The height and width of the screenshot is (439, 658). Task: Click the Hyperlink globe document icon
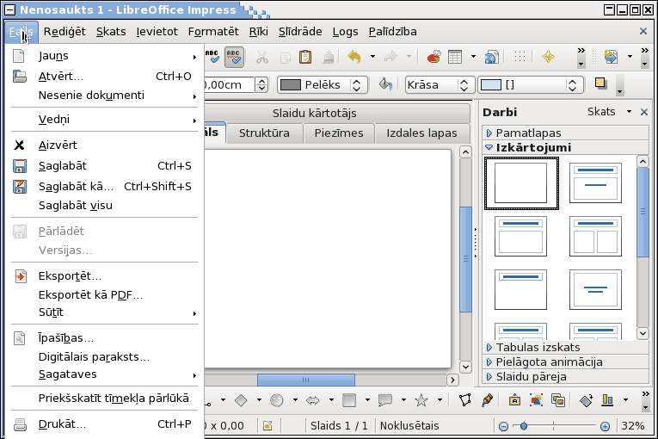pyautogui.click(x=492, y=56)
